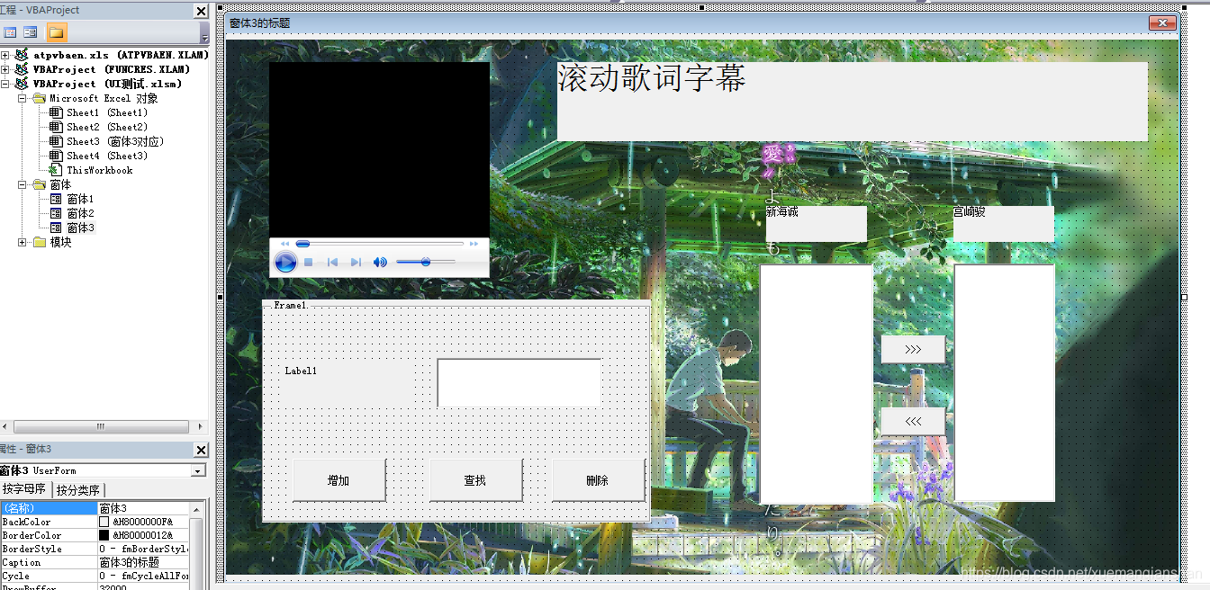Select ThisWorkbook in project tree

click(99, 170)
